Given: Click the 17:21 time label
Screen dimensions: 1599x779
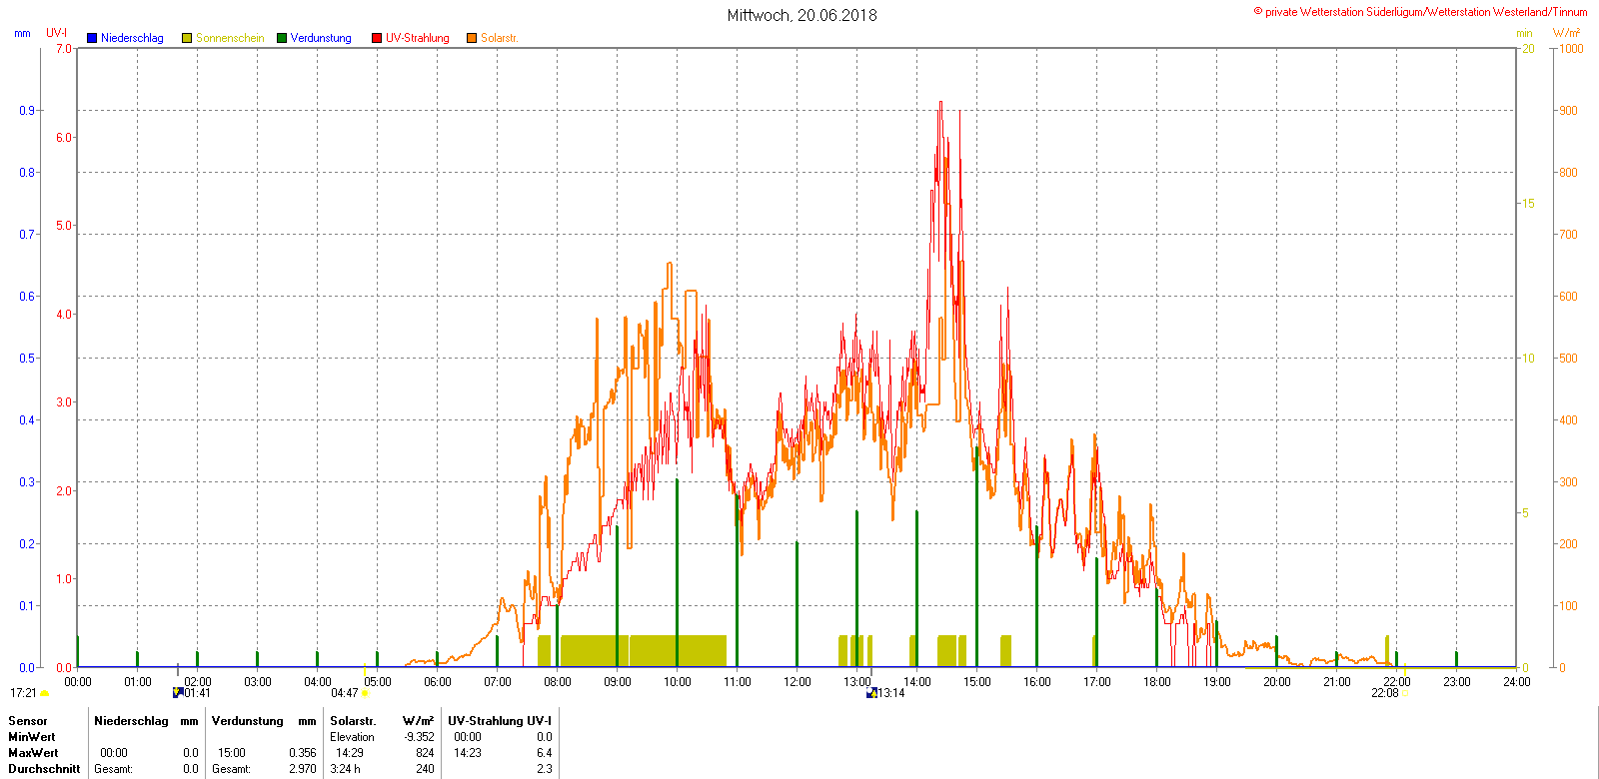Looking at the screenshot, I should [24, 693].
